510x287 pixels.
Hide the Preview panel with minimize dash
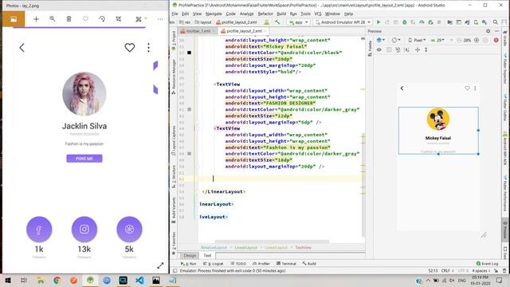coord(496,31)
